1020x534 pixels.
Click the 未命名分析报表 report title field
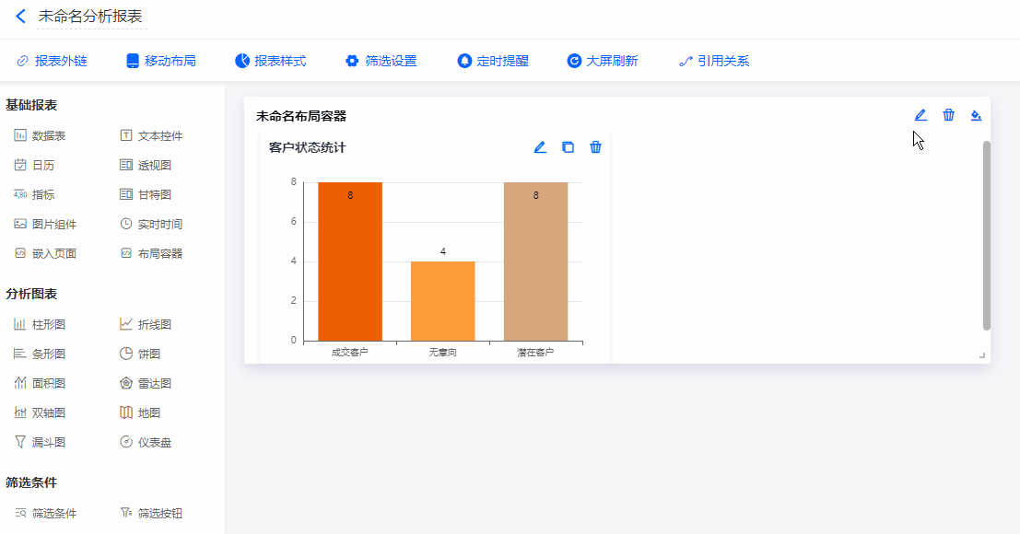[x=90, y=17]
